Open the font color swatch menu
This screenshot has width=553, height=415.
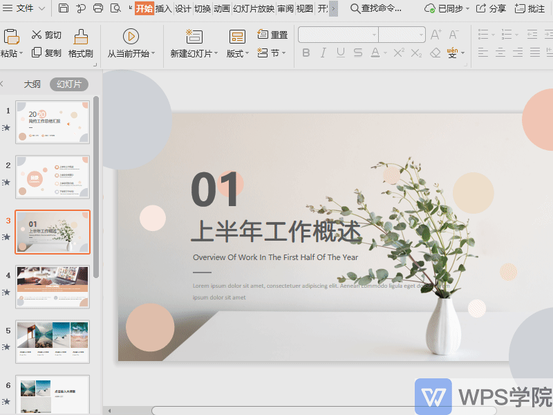point(385,53)
